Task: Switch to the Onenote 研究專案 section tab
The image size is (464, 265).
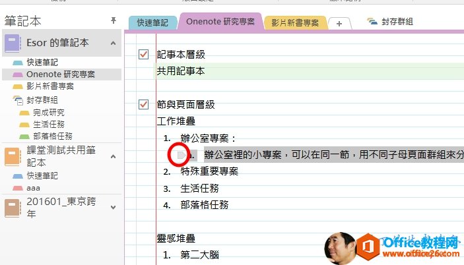Action: pos(220,22)
